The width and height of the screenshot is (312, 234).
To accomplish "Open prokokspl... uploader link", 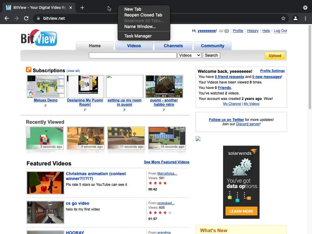I will (166, 203).
